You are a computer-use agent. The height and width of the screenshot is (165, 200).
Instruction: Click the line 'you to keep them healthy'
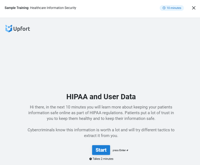point(101,119)
